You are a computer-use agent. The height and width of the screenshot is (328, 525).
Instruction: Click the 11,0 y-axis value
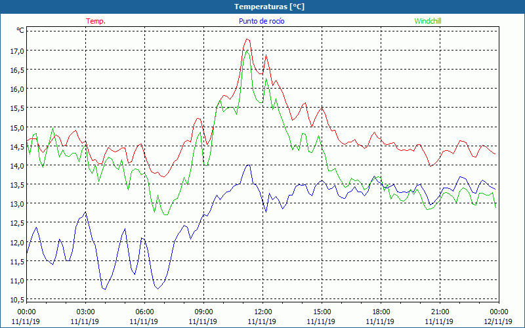pyautogui.click(x=18, y=281)
